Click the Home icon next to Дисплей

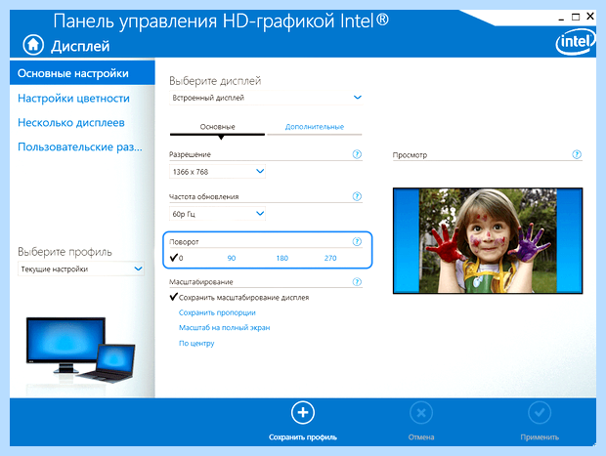click(x=33, y=45)
